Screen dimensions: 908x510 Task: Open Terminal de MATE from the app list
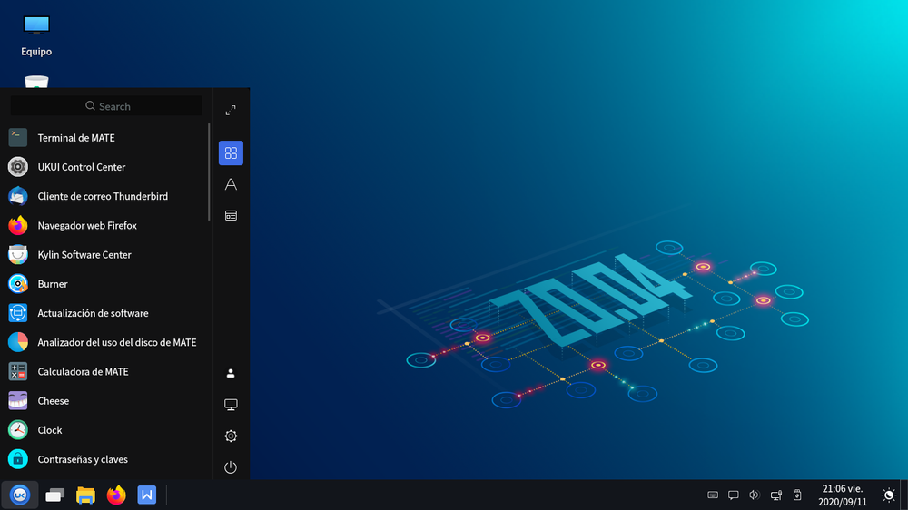point(75,138)
